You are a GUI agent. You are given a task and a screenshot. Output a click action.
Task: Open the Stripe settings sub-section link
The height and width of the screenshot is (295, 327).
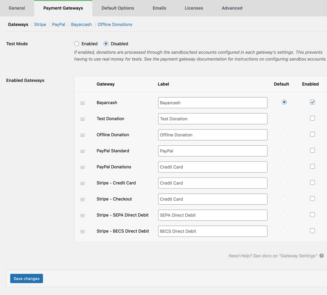click(x=40, y=24)
